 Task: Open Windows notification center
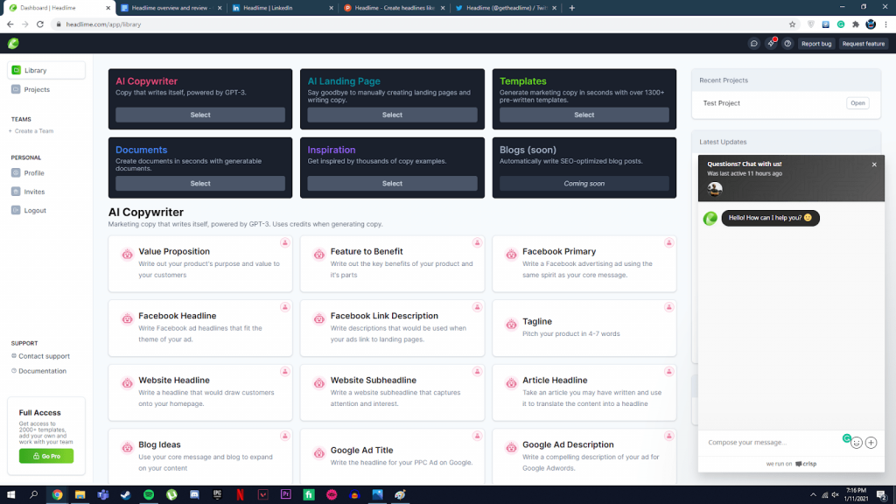(882, 495)
